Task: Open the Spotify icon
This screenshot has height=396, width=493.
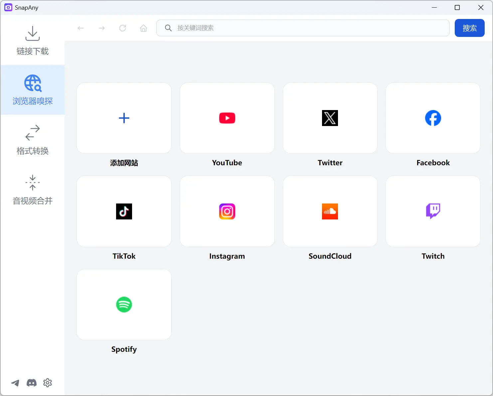Action: [x=124, y=305]
